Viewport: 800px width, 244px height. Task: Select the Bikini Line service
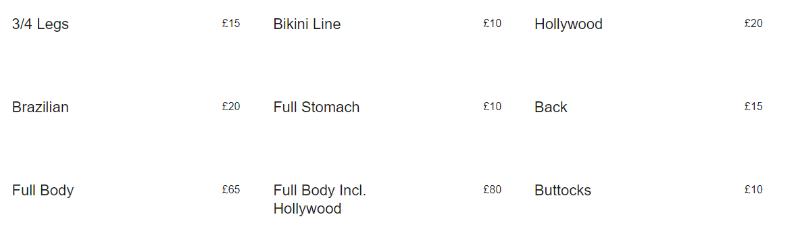(307, 24)
